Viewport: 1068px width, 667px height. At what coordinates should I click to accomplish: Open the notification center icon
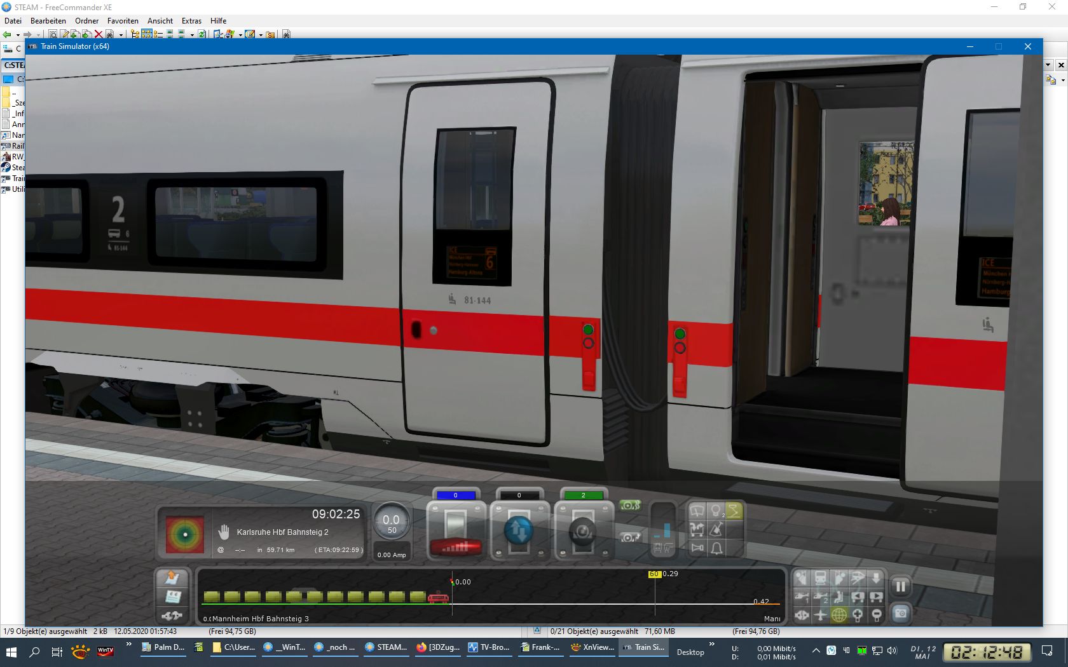point(1047,650)
